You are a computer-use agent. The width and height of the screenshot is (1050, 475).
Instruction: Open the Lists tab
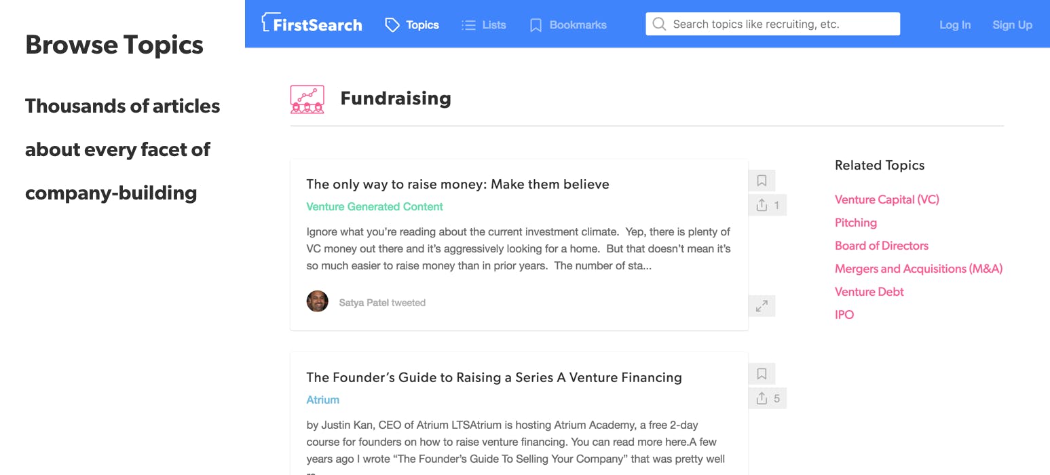484,25
